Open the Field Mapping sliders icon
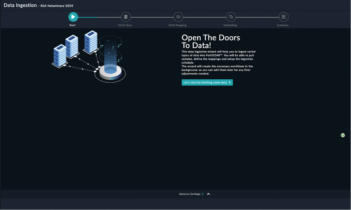This screenshot has width=351, height=210. [178, 17]
